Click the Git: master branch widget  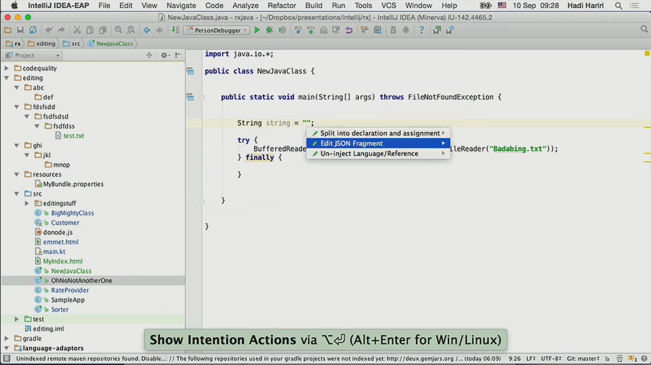[583, 359]
